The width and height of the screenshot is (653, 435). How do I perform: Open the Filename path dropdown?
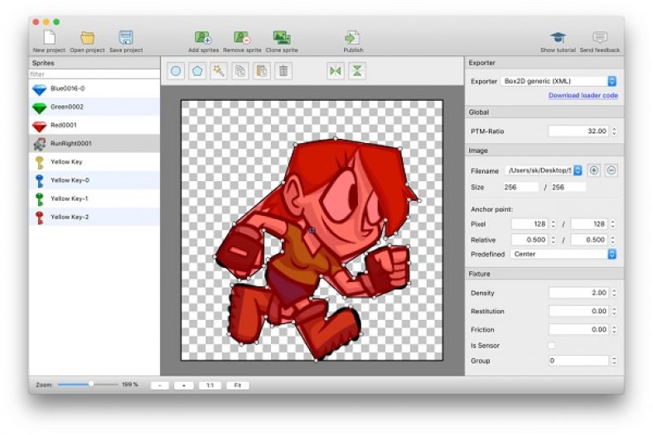coord(544,170)
